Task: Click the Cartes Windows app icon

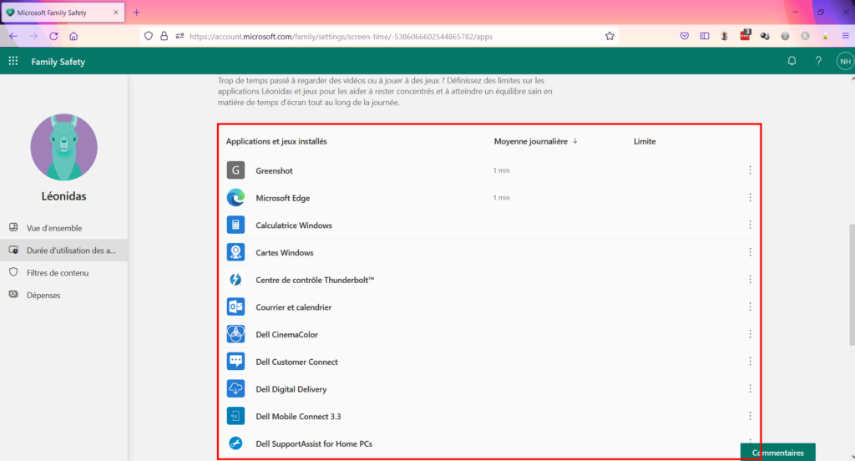Action: point(235,252)
